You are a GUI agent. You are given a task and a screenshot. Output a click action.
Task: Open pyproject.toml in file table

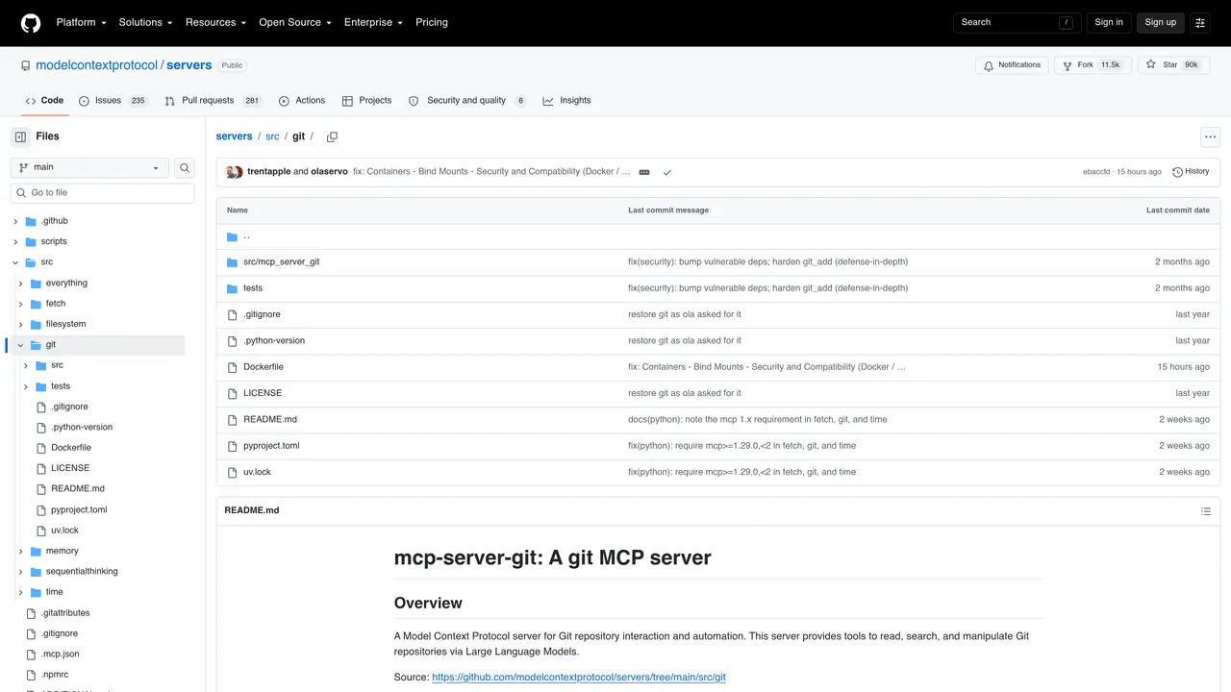pos(271,446)
